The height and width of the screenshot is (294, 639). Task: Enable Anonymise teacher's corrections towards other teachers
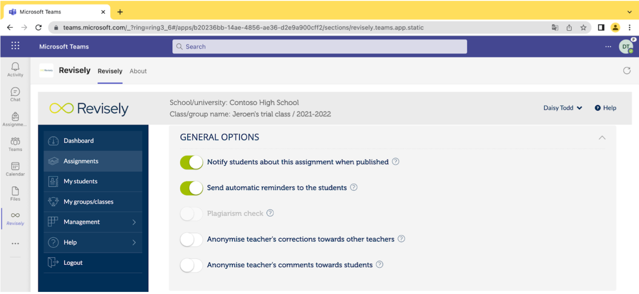click(x=192, y=239)
